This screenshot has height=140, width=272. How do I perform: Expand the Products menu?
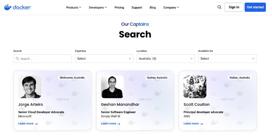pyautogui.click(x=73, y=7)
